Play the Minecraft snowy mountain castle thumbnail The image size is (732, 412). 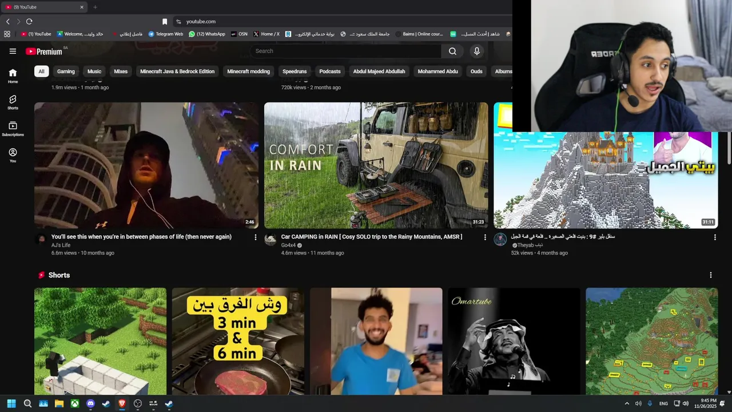click(606, 180)
